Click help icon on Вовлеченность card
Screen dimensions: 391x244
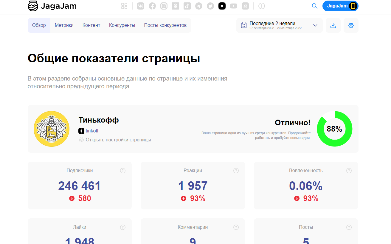tap(349, 171)
